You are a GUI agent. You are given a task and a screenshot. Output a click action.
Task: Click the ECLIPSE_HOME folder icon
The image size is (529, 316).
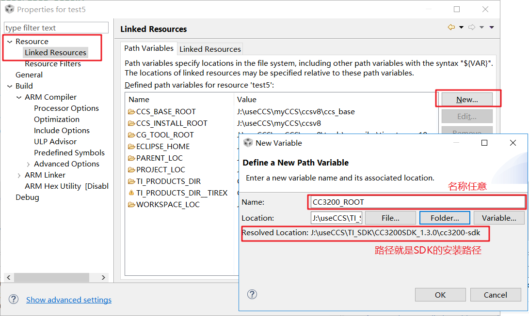coord(131,147)
